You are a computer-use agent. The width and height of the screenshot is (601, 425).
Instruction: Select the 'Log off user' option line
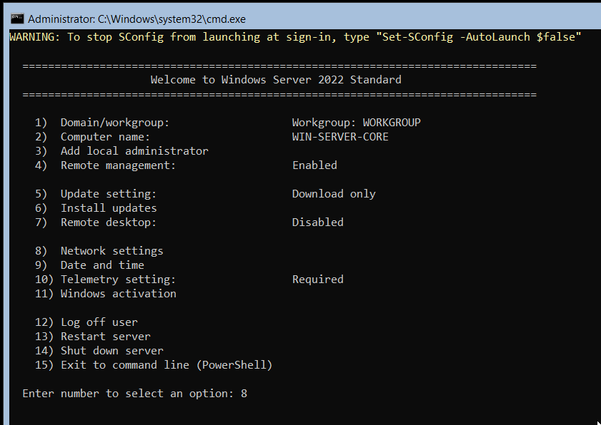click(86, 322)
